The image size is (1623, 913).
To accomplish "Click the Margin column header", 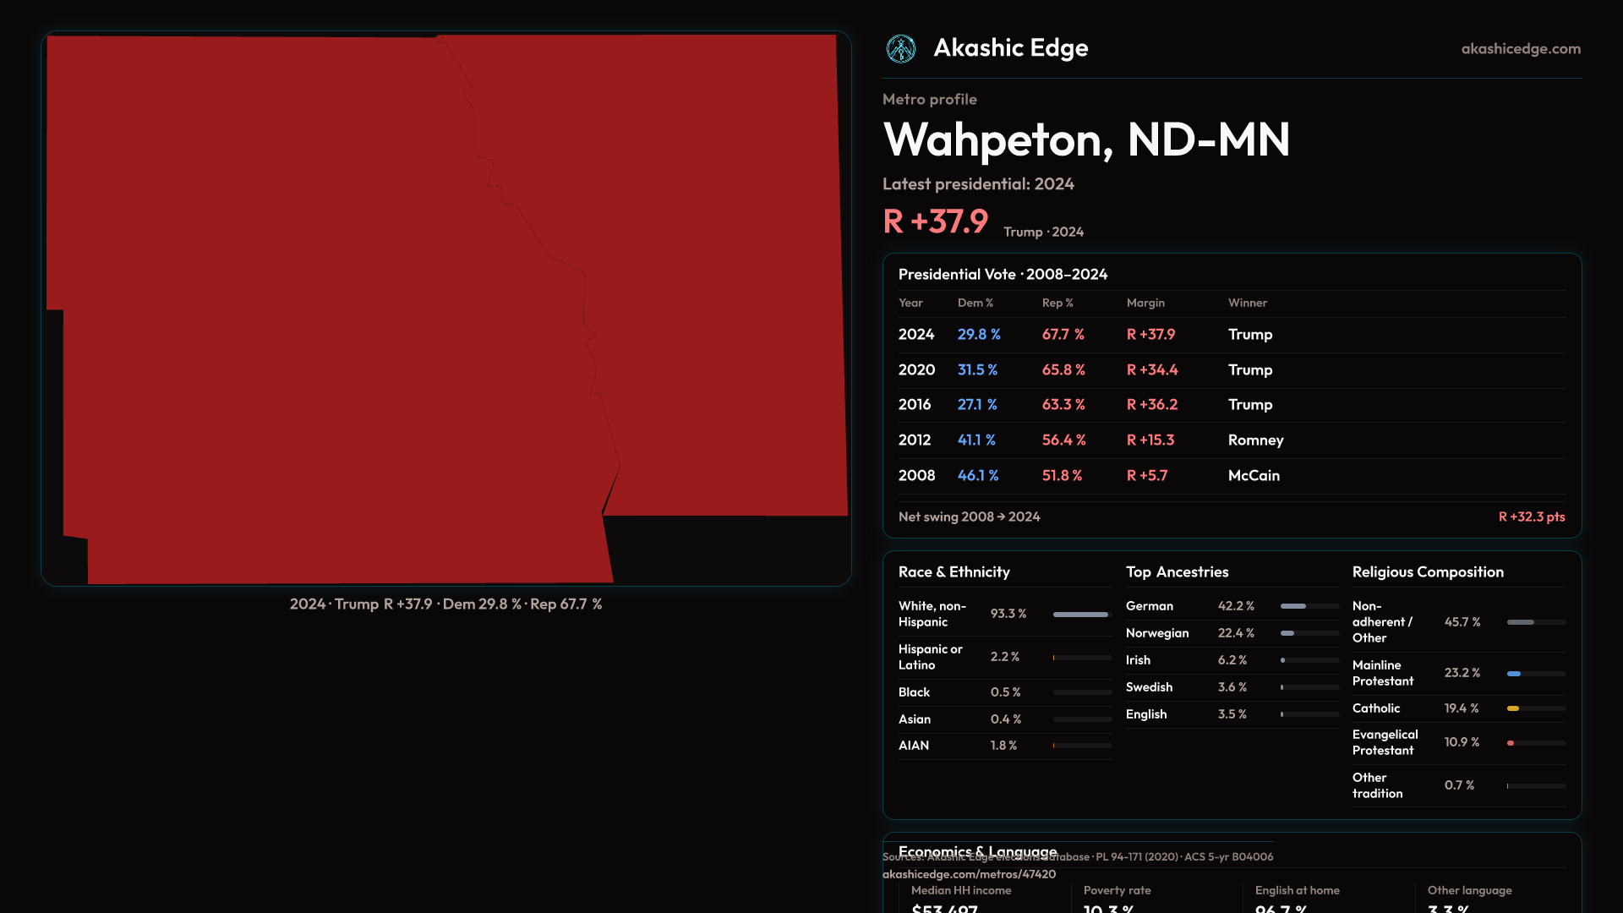I will 1145,303.
